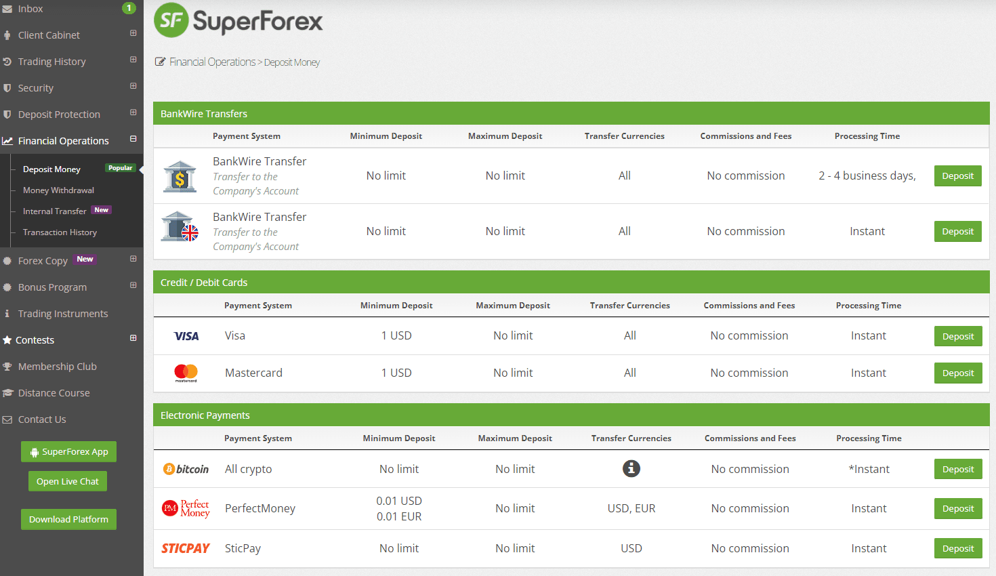Click the SticPay logo
Viewport: 996px width, 576px height.
pos(186,548)
